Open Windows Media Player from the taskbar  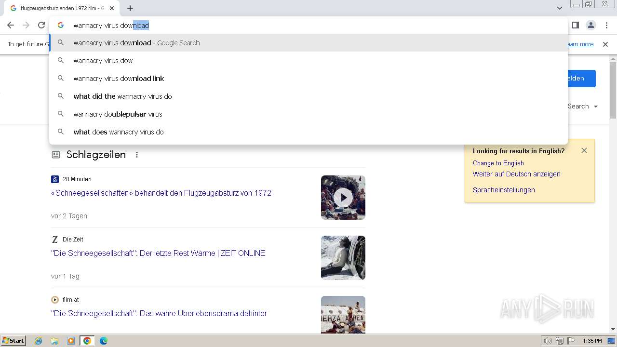[x=71, y=341]
